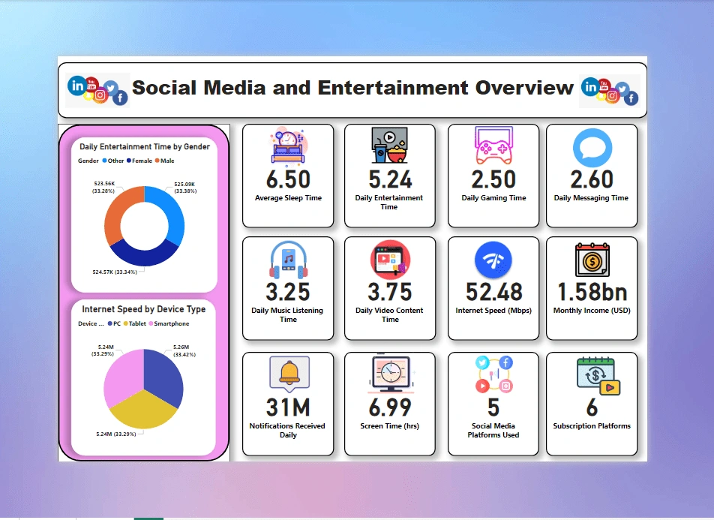This screenshot has width=714, height=520.
Task: Click the Daily Video Content Time label
Action: [389, 315]
